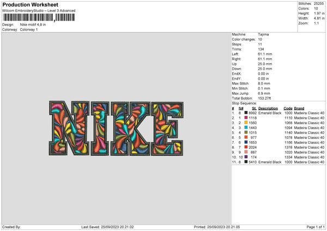Click the Left value '61.1 mm'

click(265, 54)
